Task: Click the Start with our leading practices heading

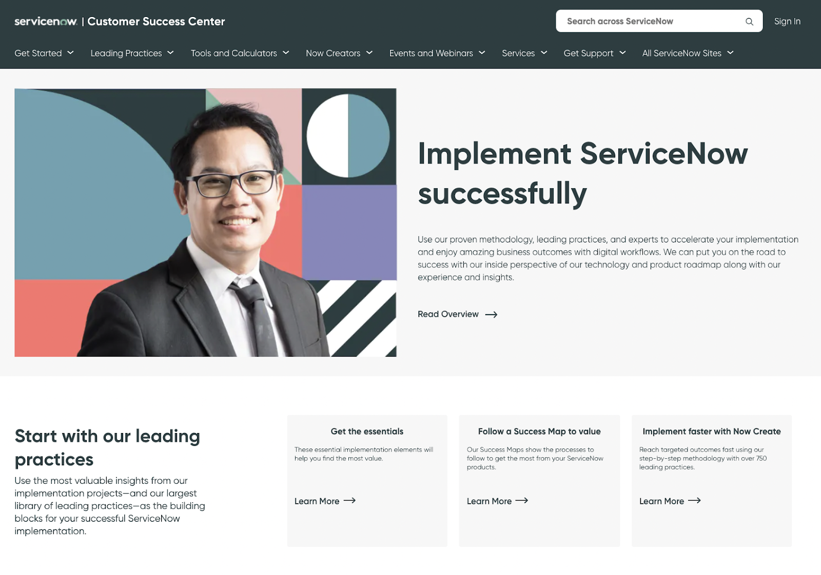Action: click(x=107, y=447)
